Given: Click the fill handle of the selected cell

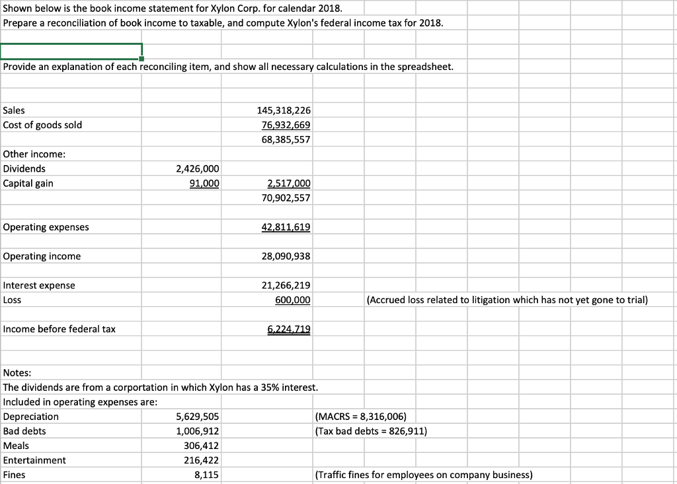Looking at the screenshot, I should click(x=141, y=59).
